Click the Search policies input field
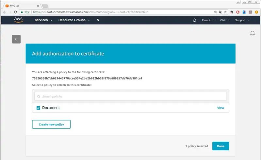The height and width of the screenshot is (160, 261). coord(131,96)
